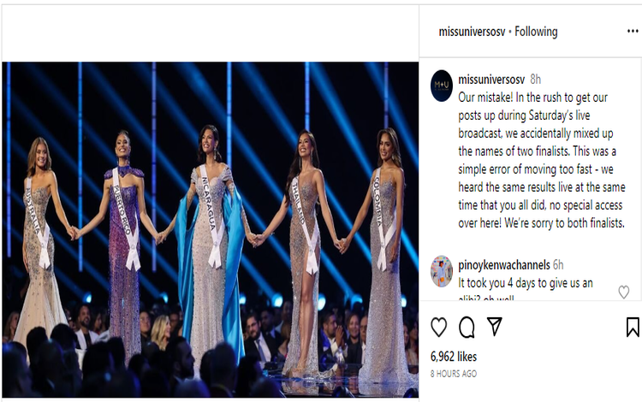Viewport: 642px width, 402px height.
Task: Open pinoykenwachannels avatar thumbnail
Action: (442, 271)
